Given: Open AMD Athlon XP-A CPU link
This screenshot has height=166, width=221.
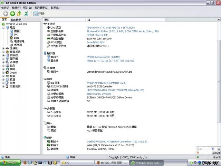Looking at the screenshot, I should 111,28.
